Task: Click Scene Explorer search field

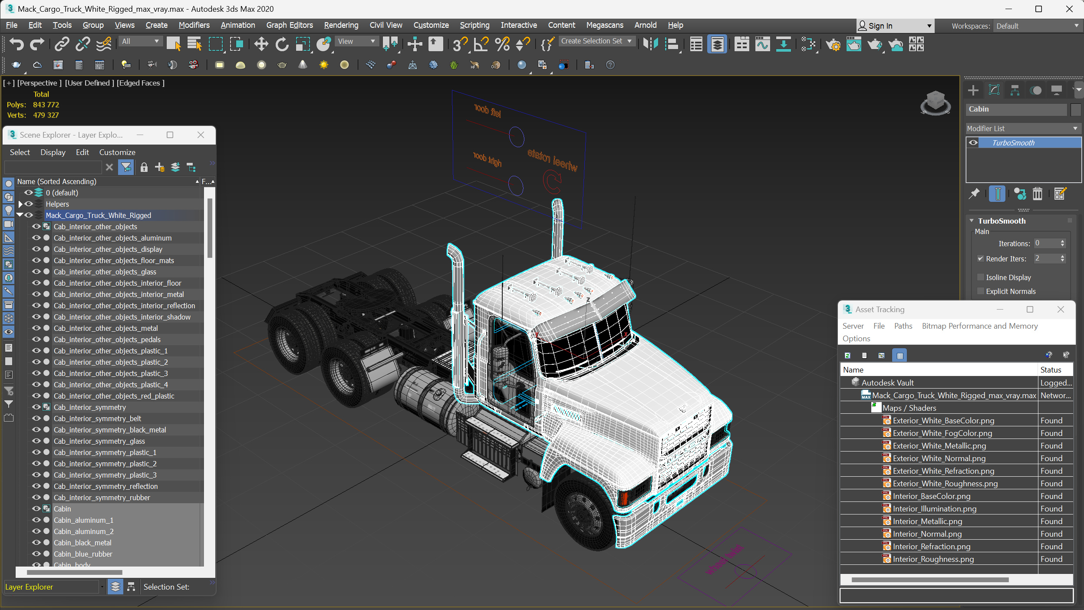Action: pos(53,167)
